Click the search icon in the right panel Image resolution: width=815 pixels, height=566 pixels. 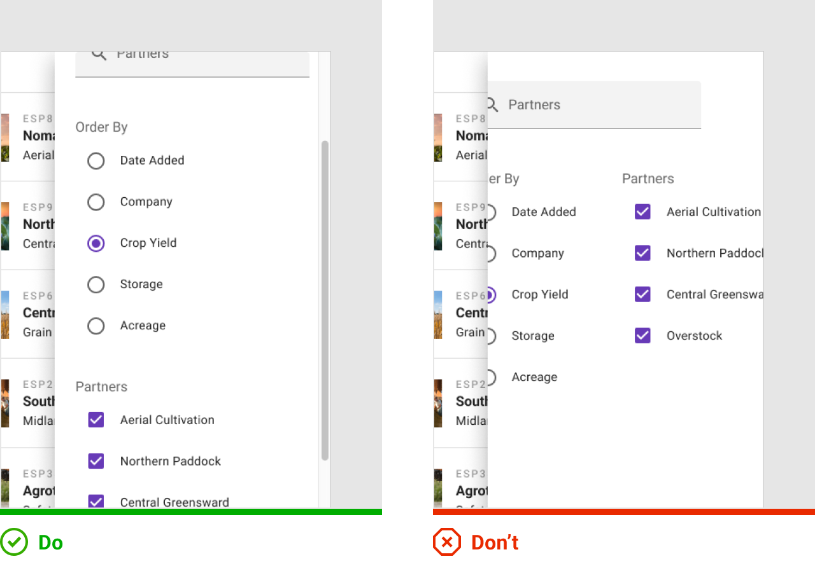click(492, 104)
